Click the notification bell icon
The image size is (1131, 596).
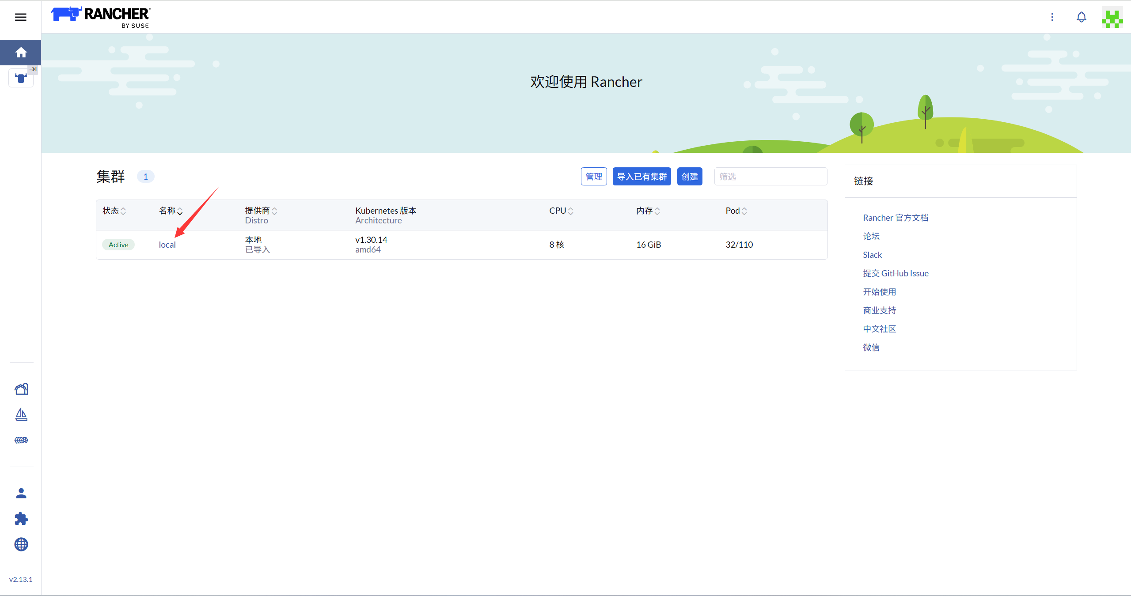(1081, 17)
